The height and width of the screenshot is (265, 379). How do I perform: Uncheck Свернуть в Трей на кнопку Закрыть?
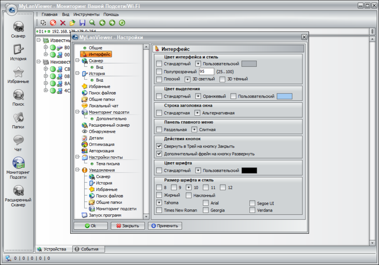tap(159, 146)
